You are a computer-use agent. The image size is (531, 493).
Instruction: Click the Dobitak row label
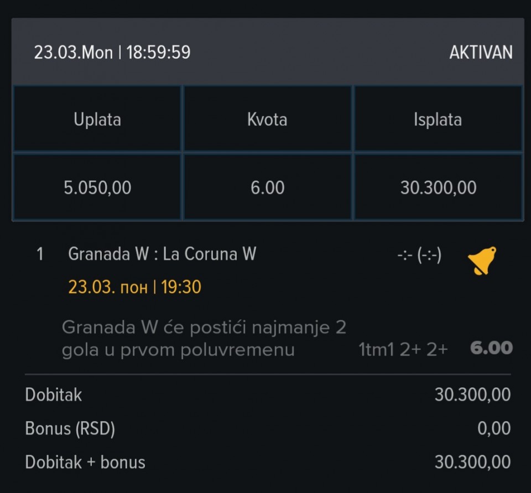point(54,395)
